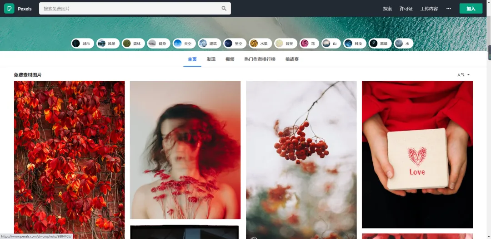Open the 视频 tab
Screen dimensions: 491x239
[x=230, y=59]
